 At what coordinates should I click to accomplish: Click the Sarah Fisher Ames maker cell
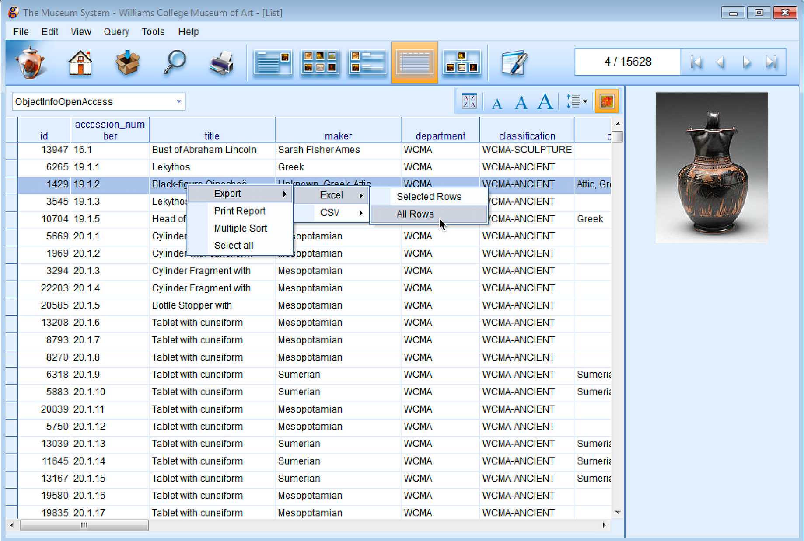[x=338, y=150]
